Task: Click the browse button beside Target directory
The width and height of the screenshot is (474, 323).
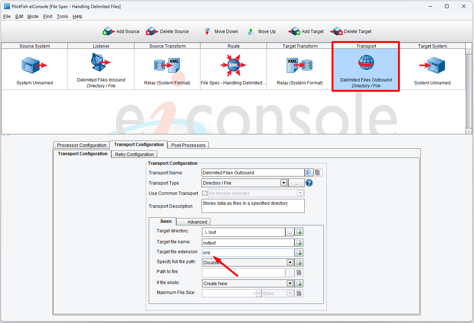Action: (290, 232)
